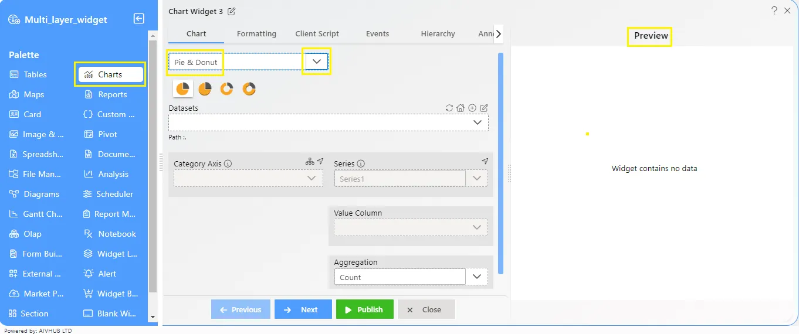799x334 pixels.
Task: Open Form Builder palette item
Action: pos(36,254)
